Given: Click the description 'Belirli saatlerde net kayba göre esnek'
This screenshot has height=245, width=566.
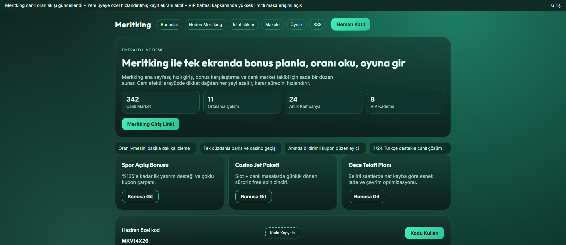Looking at the screenshot, I should tap(391, 179).
